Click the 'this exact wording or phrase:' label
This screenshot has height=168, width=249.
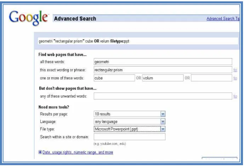[x=63, y=70]
